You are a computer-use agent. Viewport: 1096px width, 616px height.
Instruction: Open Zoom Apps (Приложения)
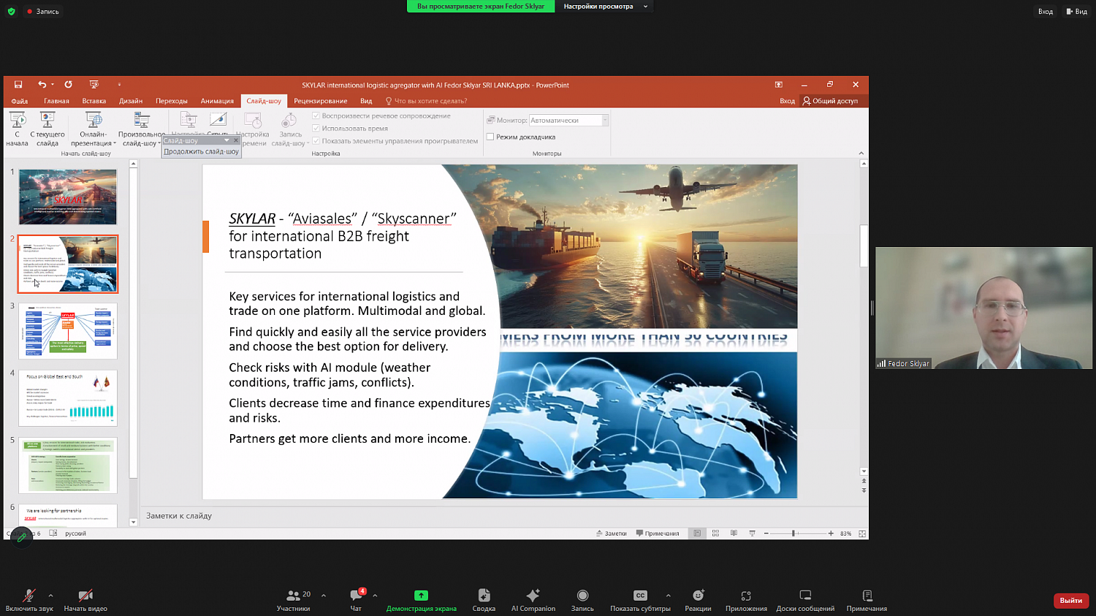[746, 600]
